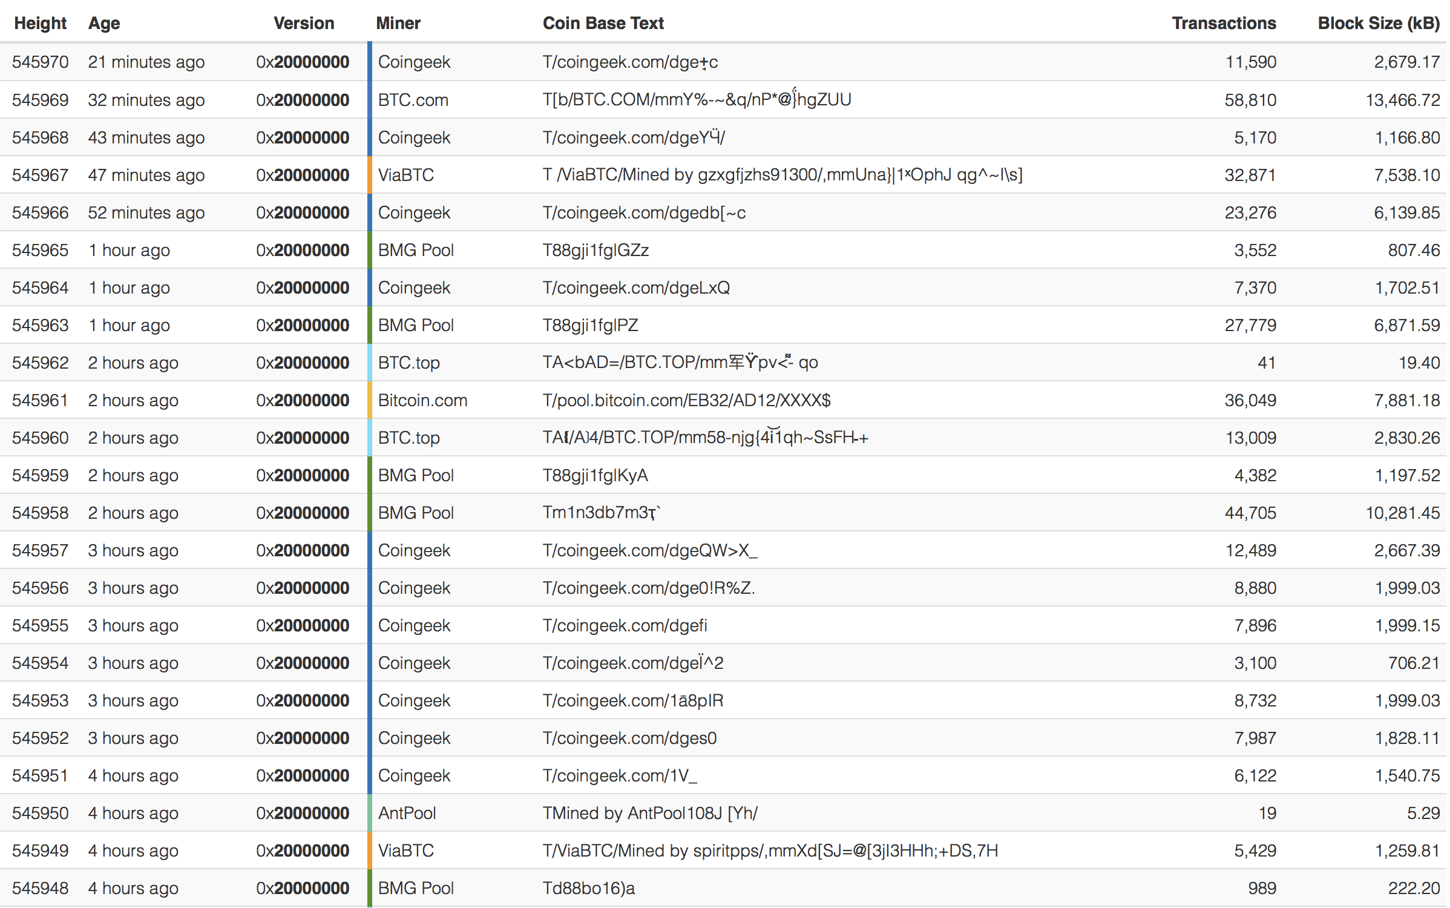
Task: Click the Coin Base Text header
Action: pyautogui.click(x=603, y=23)
